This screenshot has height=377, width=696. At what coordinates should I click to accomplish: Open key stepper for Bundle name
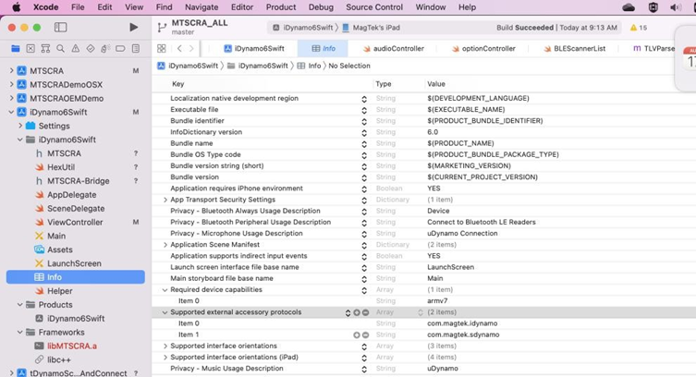(364, 144)
